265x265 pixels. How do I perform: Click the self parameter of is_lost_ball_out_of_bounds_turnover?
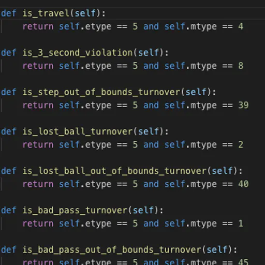[222, 171]
